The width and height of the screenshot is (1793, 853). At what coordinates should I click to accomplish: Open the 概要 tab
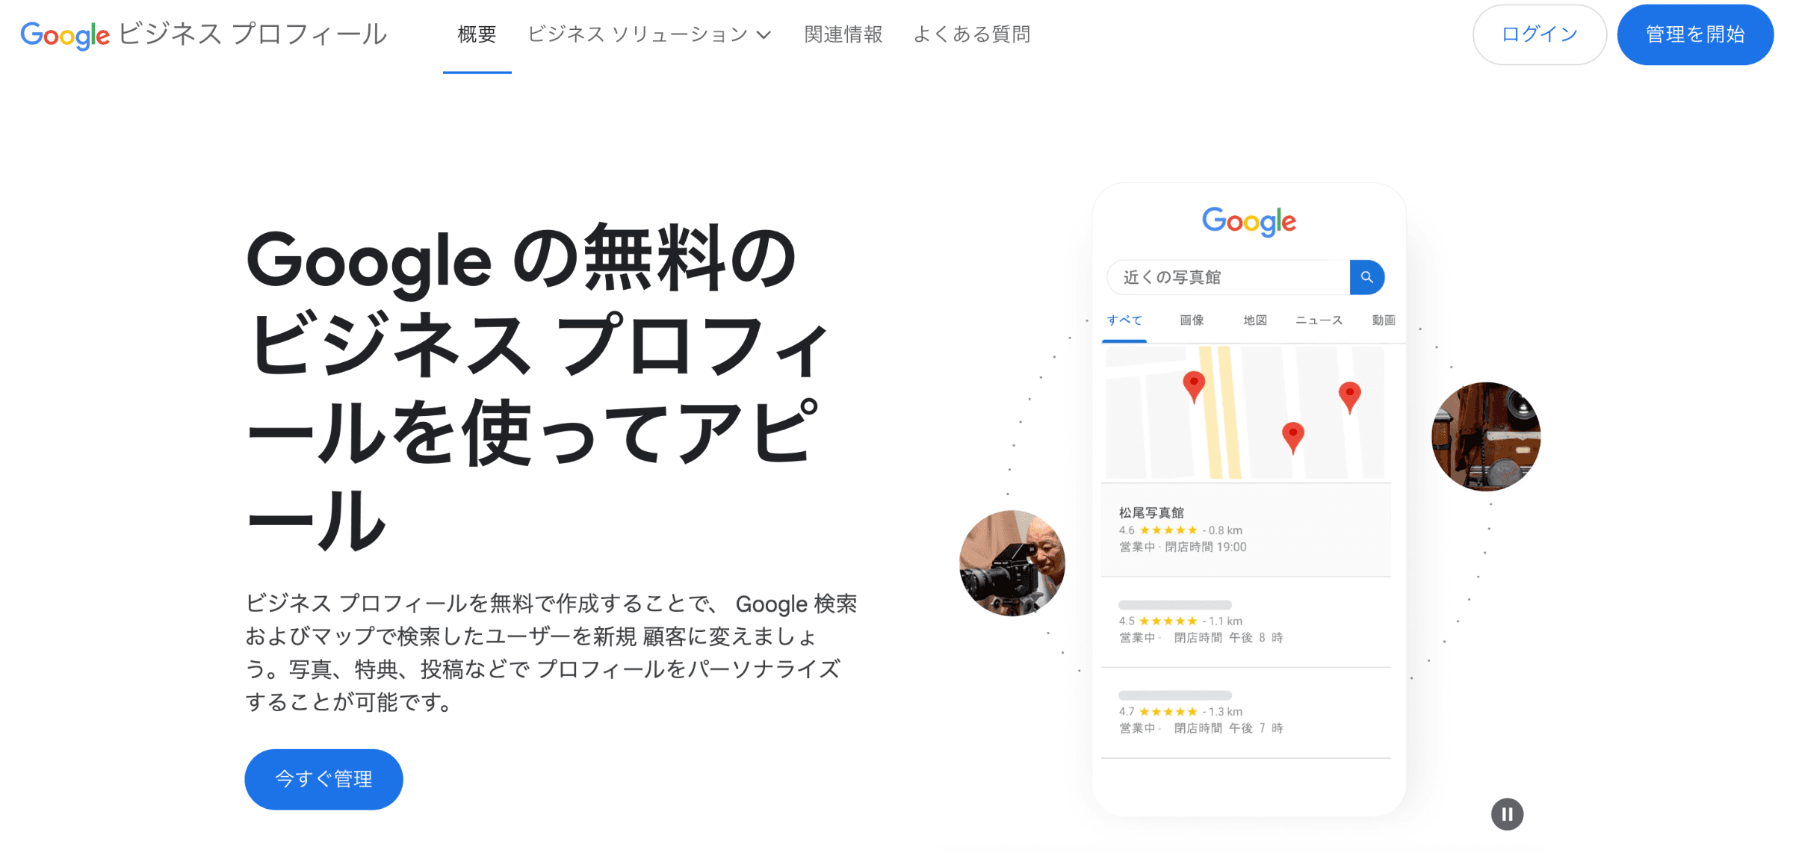pos(477,34)
